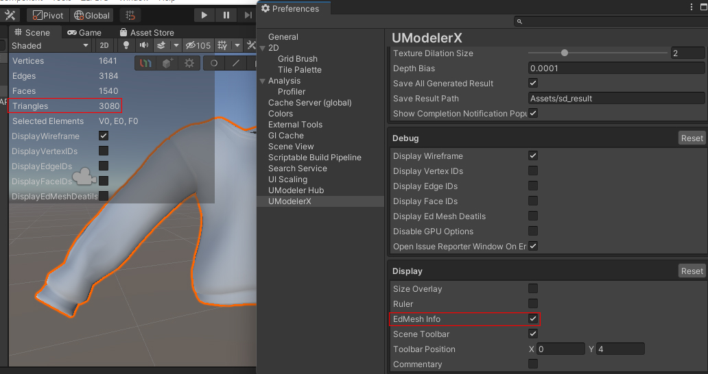708x374 pixels.
Task: Toggle hidden objects visibility icon showing 105
Action: (x=198, y=45)
